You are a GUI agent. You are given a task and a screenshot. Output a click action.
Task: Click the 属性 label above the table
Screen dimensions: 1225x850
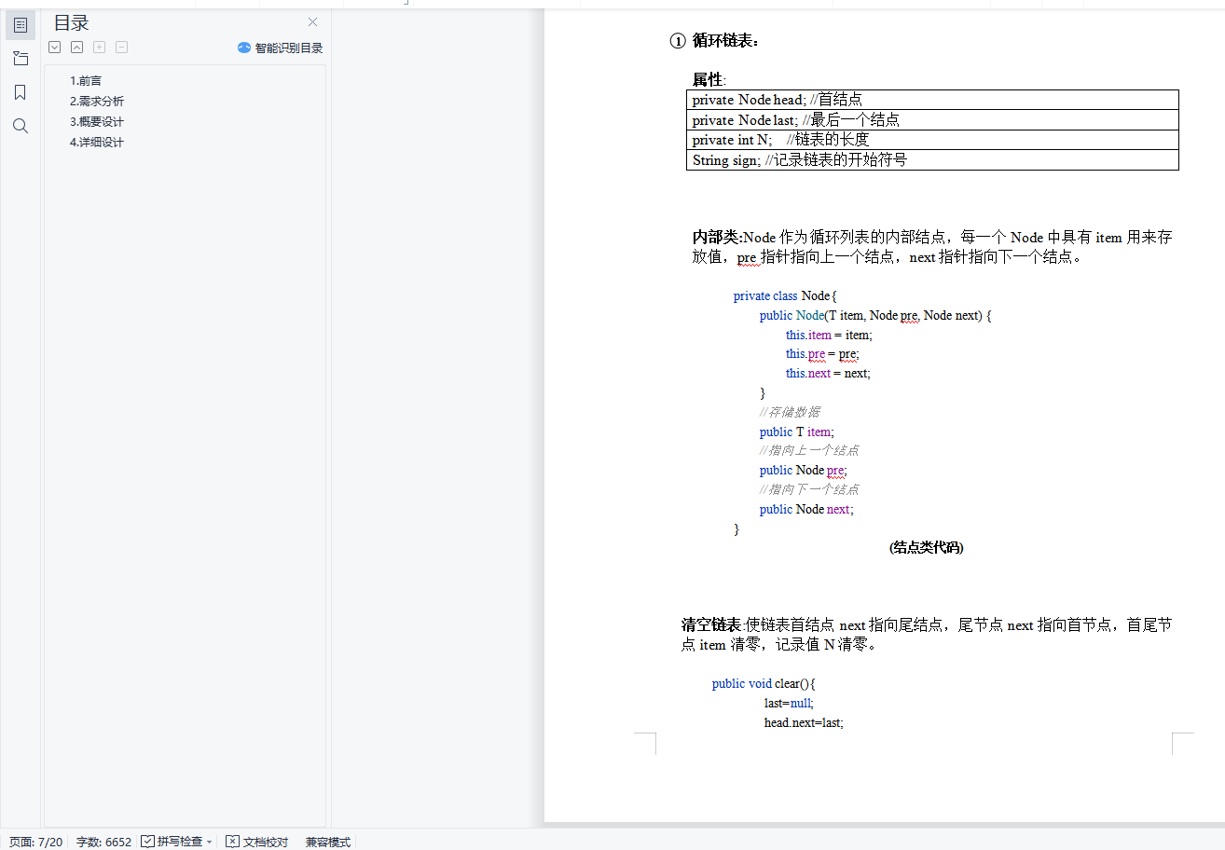[x=709, y=80]
